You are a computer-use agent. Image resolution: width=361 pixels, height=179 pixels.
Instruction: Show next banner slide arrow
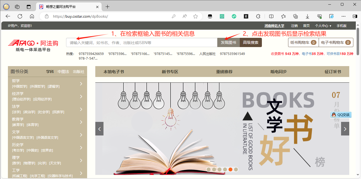click(x=345, y=129)
